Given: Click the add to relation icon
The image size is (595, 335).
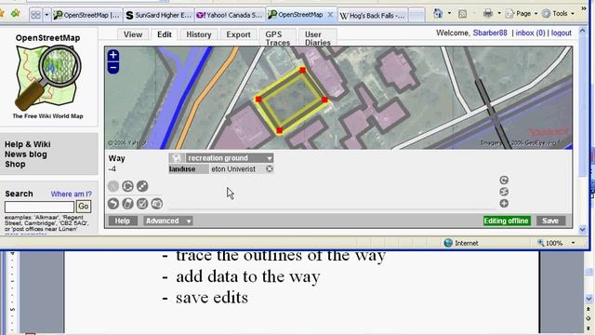Looking at the screenshot, I should (x=504, y=192).
